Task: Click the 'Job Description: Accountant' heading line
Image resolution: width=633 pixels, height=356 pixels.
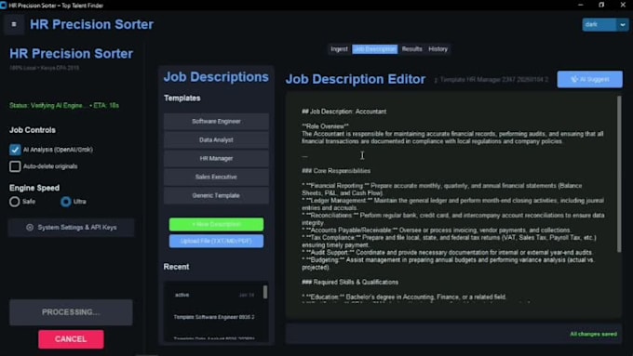Action: 343,112
